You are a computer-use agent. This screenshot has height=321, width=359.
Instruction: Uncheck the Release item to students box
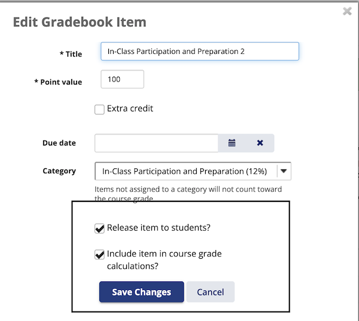(x=100, y=228)
